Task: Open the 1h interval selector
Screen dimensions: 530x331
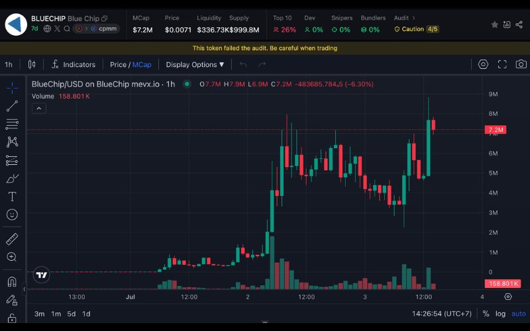Action: coord(9,64)
